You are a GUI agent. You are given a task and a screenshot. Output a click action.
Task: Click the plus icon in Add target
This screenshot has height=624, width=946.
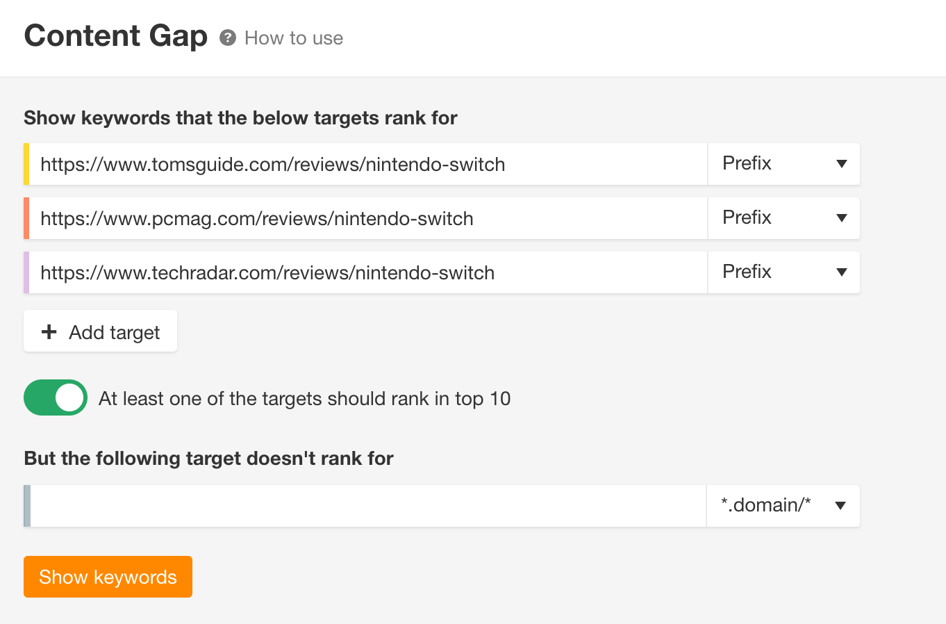point(49,331)
